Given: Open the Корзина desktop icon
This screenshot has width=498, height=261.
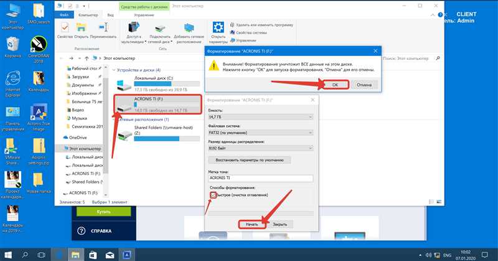Looking at the screenshot, I should point(12,47).
